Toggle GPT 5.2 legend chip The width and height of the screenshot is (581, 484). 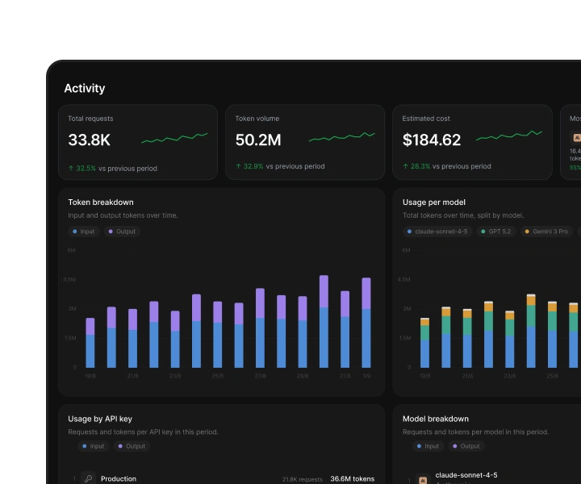(x=495, y=232)
